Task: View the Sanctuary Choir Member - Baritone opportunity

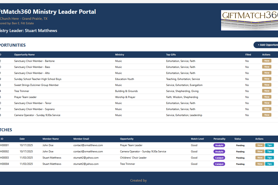Action: [x=267, y=61]
